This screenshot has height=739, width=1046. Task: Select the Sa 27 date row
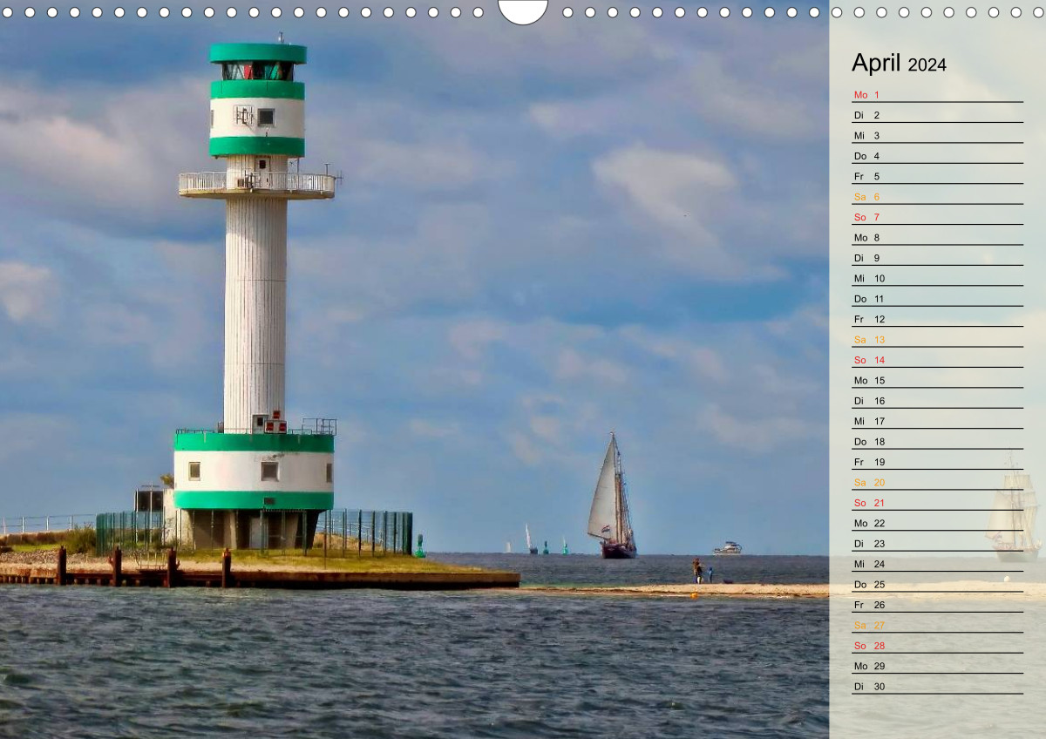[x=937, y=625]
